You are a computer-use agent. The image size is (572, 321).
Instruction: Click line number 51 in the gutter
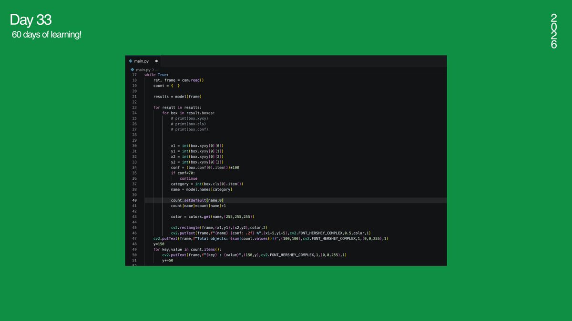point(134,261)
